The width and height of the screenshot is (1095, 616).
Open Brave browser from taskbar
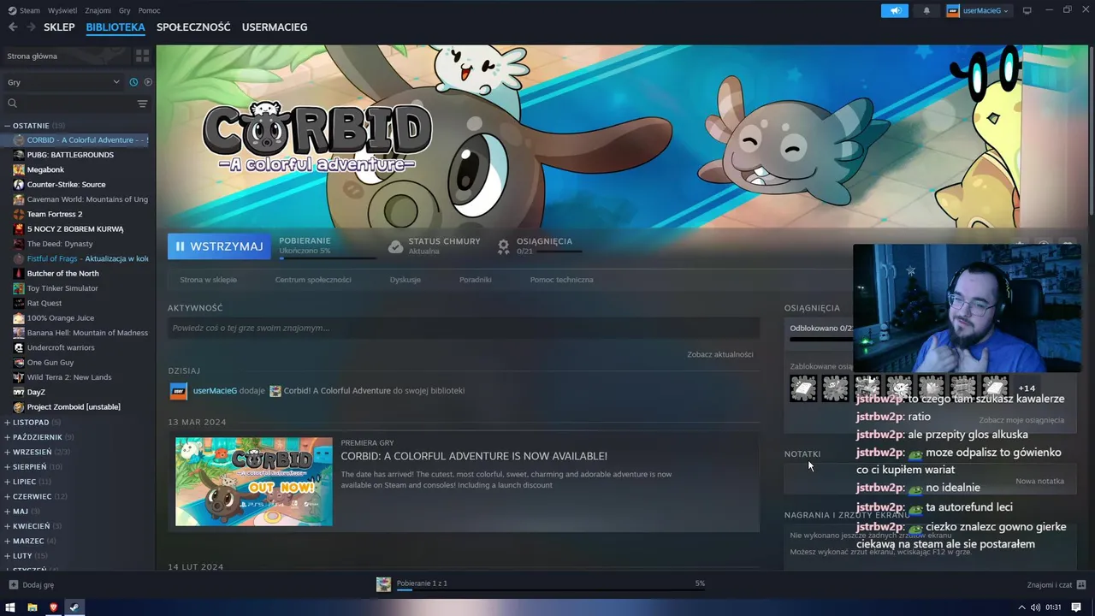click(x=53, y=607)
